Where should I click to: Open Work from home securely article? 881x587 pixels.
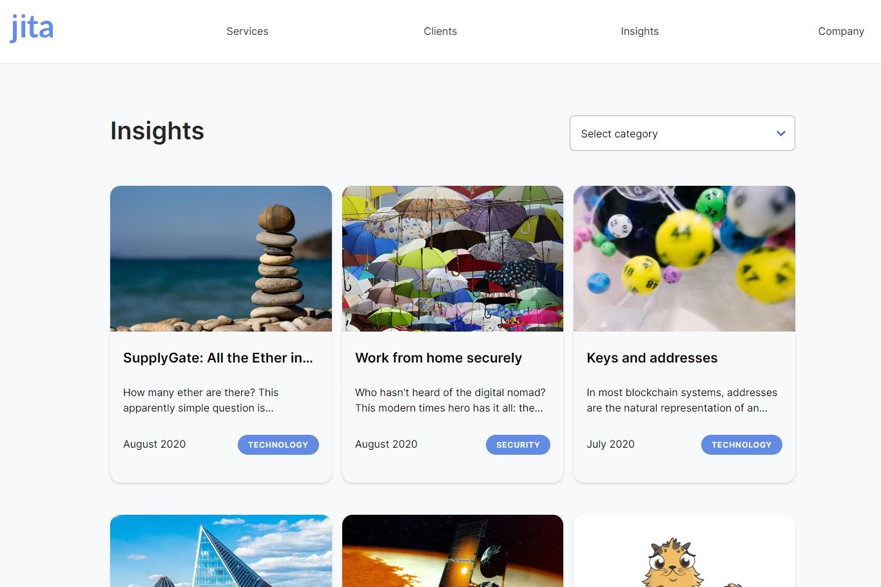pos(438,358)
